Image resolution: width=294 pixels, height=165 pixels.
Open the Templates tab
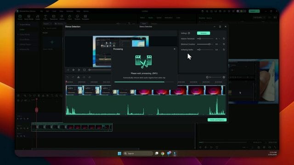(x=85, y=17)
